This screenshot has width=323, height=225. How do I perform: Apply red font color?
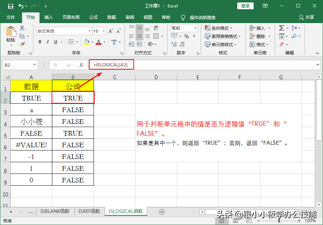(99, 42)
